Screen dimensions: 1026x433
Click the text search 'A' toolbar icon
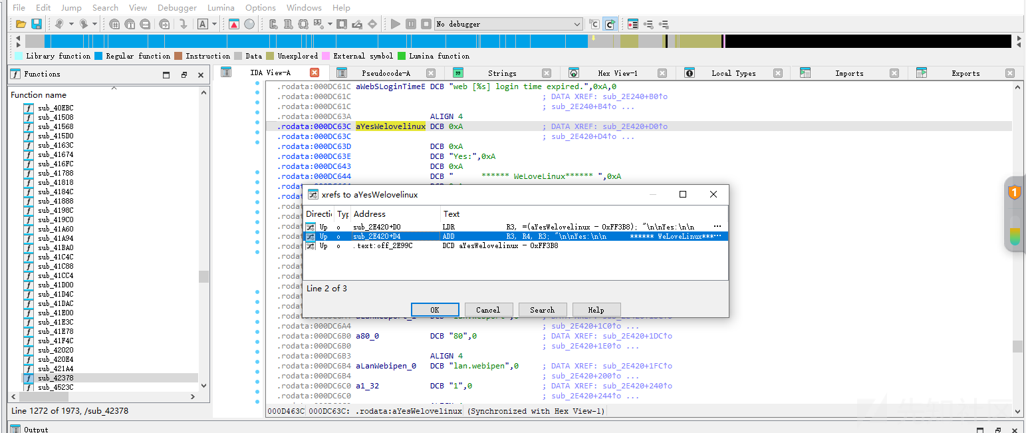(203, 24)
